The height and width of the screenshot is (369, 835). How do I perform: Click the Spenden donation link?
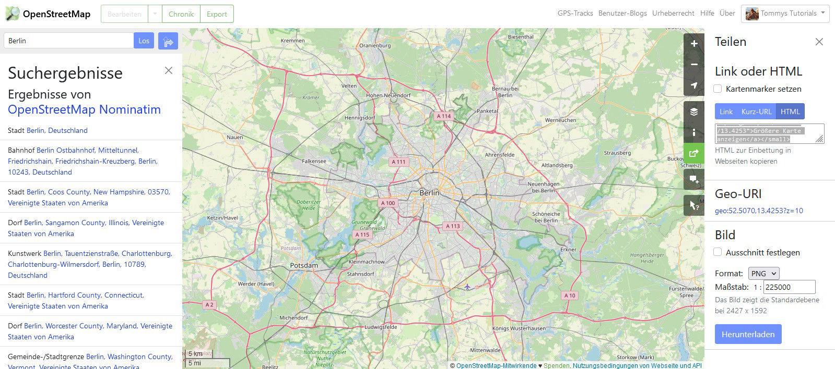tap(556, 365)
